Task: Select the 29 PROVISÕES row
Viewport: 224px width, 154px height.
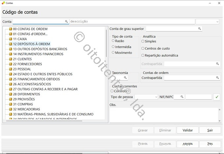Action: 24,99
